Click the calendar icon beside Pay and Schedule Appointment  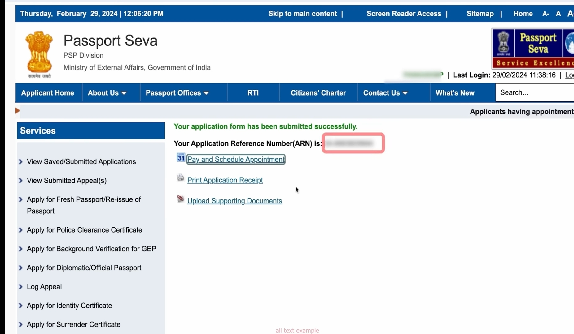pos(181,157)
